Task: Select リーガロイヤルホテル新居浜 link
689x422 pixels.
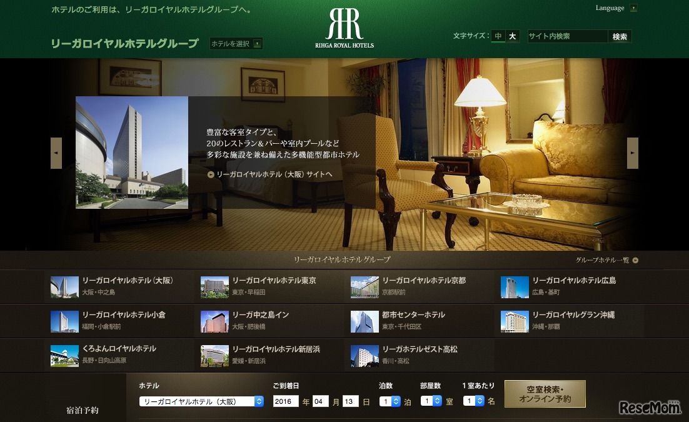Action: (276, 349)
